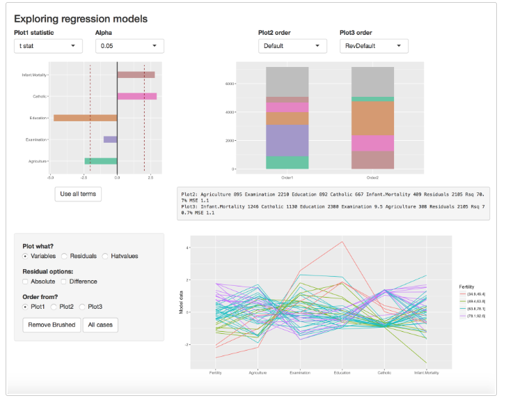Viewport: 506px width, 405px height.
Task: Click the Catholic bar in the t-stat chart
Action: point(136,96)
